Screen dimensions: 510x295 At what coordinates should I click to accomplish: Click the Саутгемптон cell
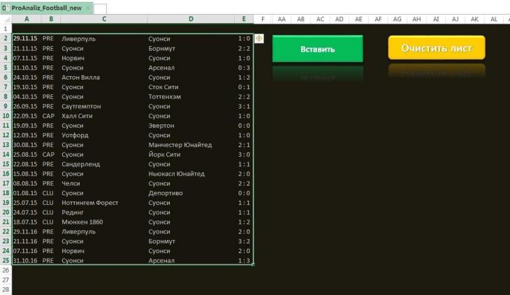coord(104,106)
